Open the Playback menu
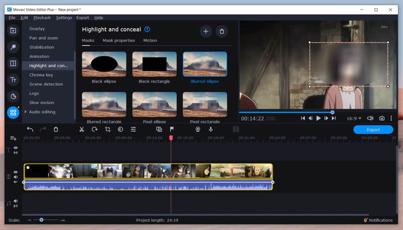Viewport: 403px width, 230px height. coord(42,18)
